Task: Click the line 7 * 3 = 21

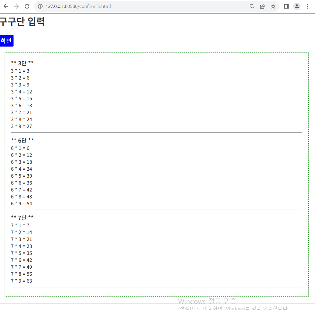Action: [21, 239]
